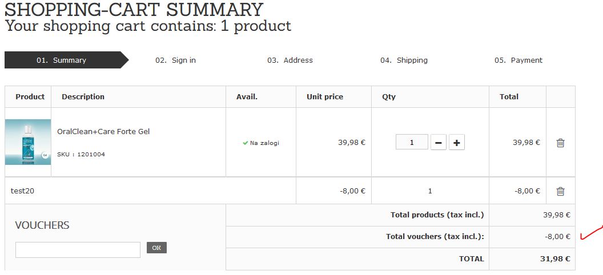Go to the 03. Address step
This screenshot has height=275, width=603.
(x=290, y=60)
